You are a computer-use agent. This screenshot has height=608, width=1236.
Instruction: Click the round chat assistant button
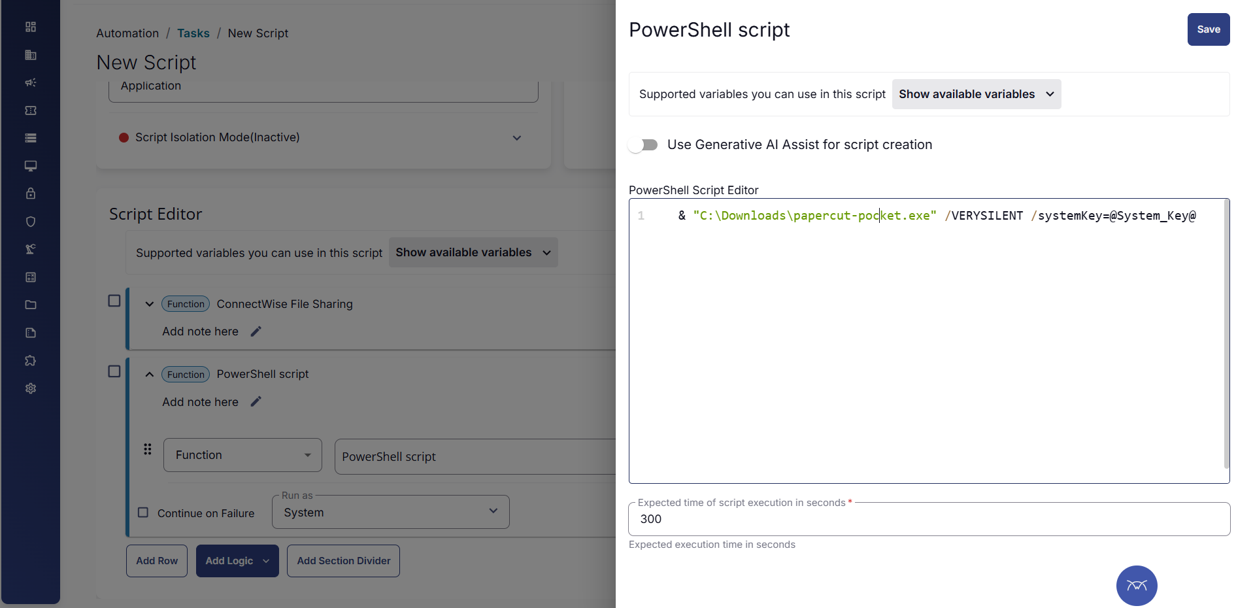coord(1137,586)
